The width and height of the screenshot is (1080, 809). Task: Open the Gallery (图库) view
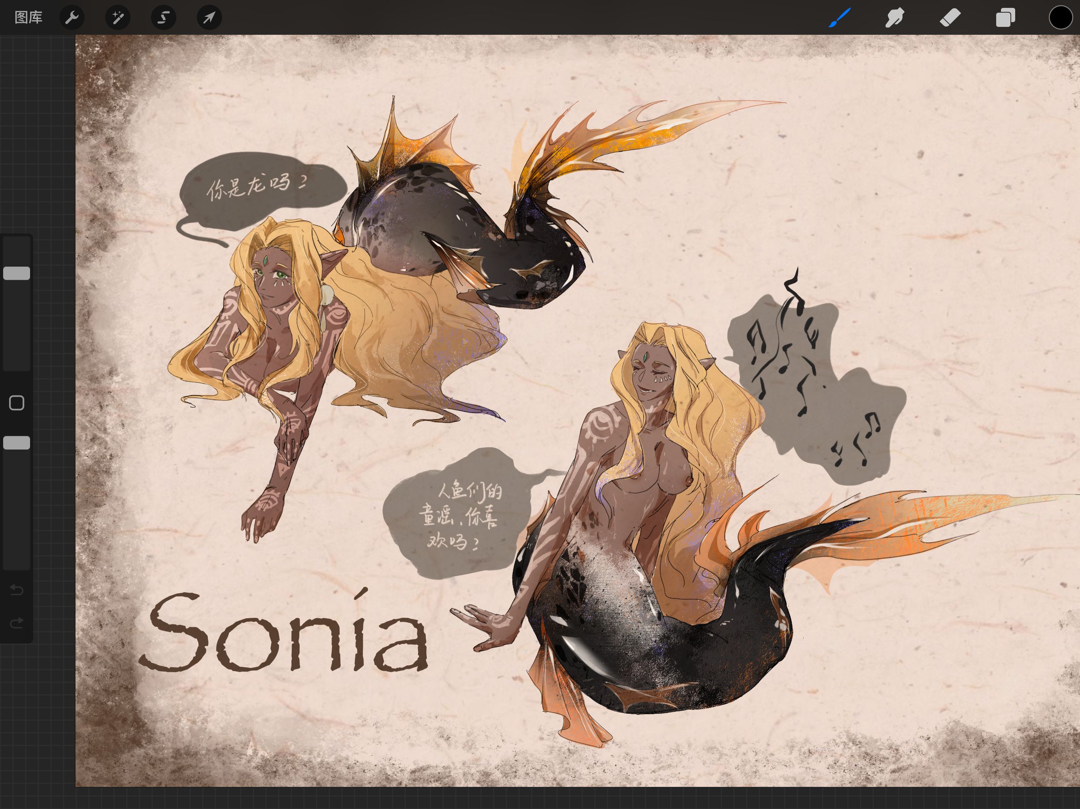[x=28, y=17]
